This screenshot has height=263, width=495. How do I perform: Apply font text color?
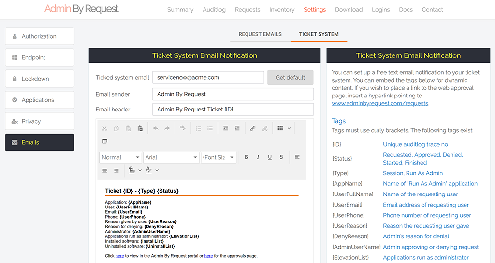point(149,170)
